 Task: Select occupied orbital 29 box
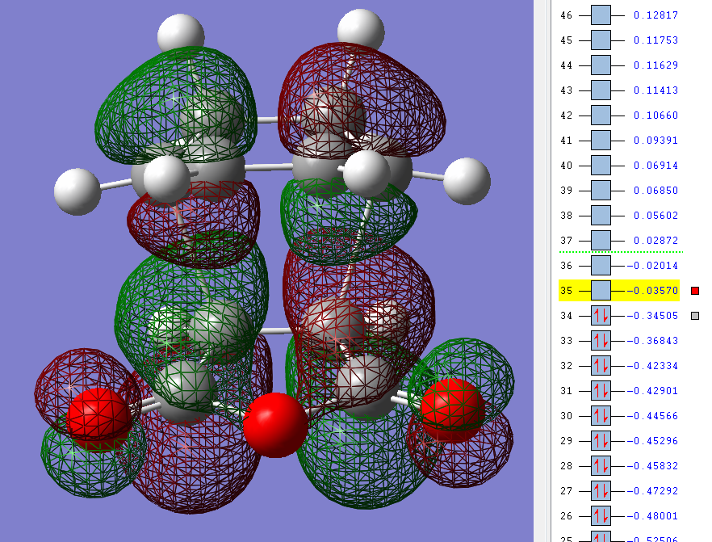[x=601, y=440]
